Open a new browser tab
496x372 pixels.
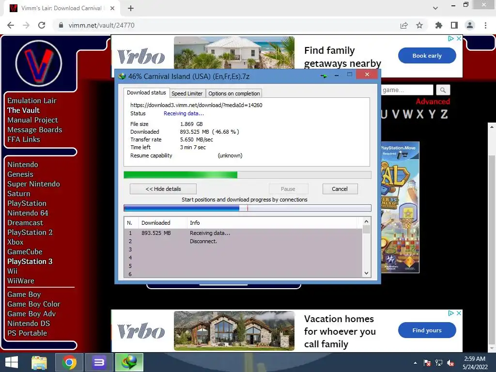(x=131, y=8)
